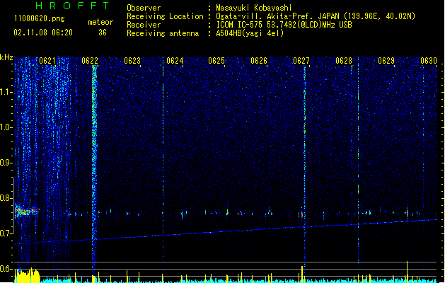Screen dimensions: 445x283
Task: Click the observer name Masayuki Kobayashi
Action: tap(254, 8)
